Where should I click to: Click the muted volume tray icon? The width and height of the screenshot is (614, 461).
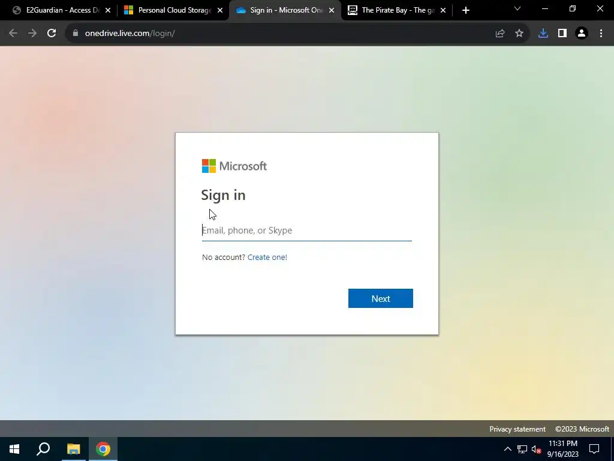point(537,449)
